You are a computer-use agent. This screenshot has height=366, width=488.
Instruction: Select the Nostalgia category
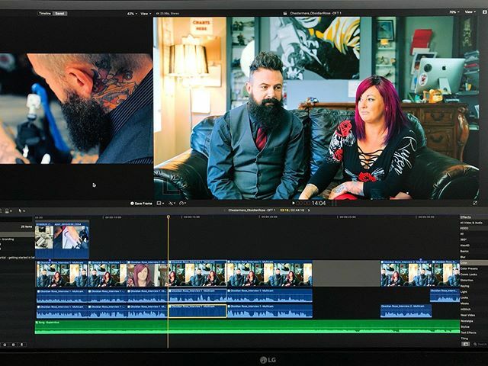[x=467, y=321]
